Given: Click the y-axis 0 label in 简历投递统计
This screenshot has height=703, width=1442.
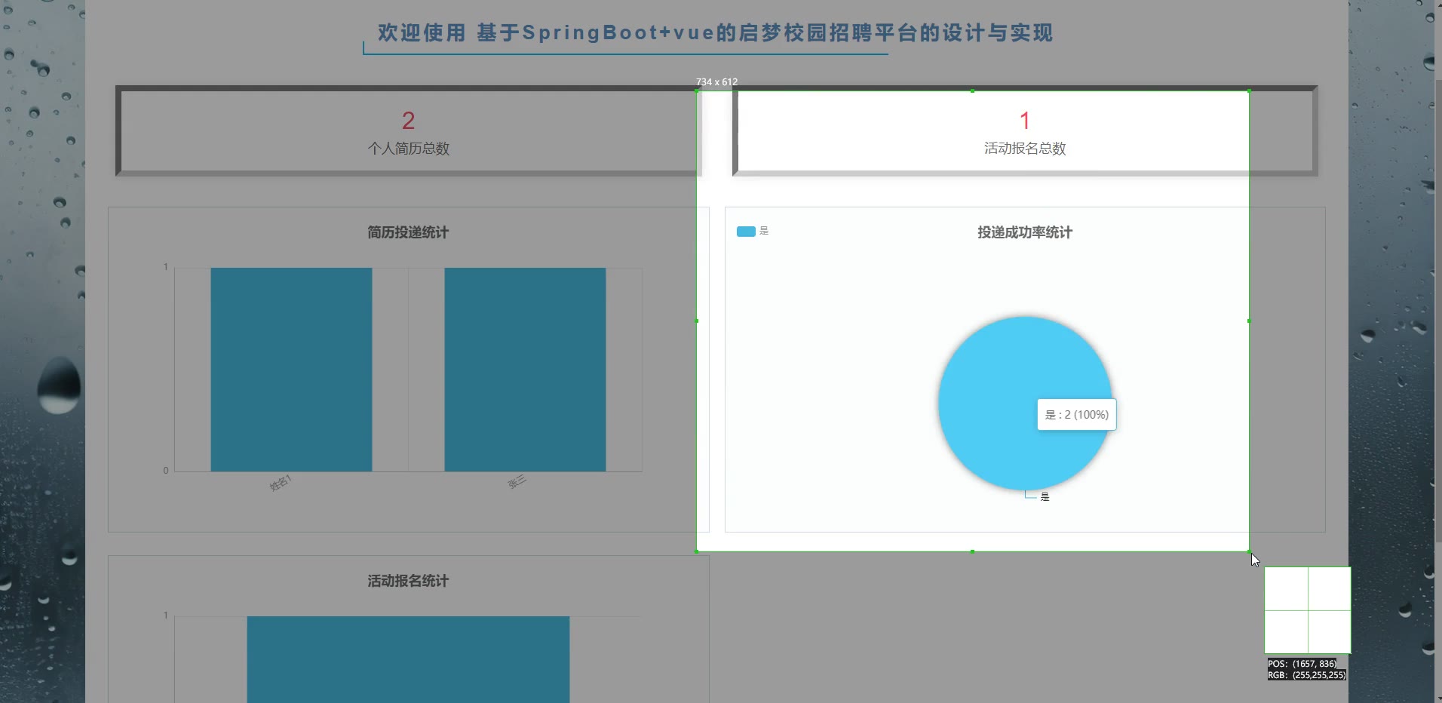Looking at the screenshot, I should (x=166, y=471).
